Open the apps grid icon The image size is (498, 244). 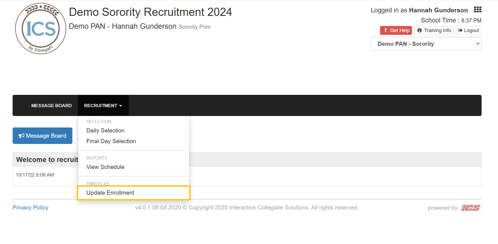477,10
